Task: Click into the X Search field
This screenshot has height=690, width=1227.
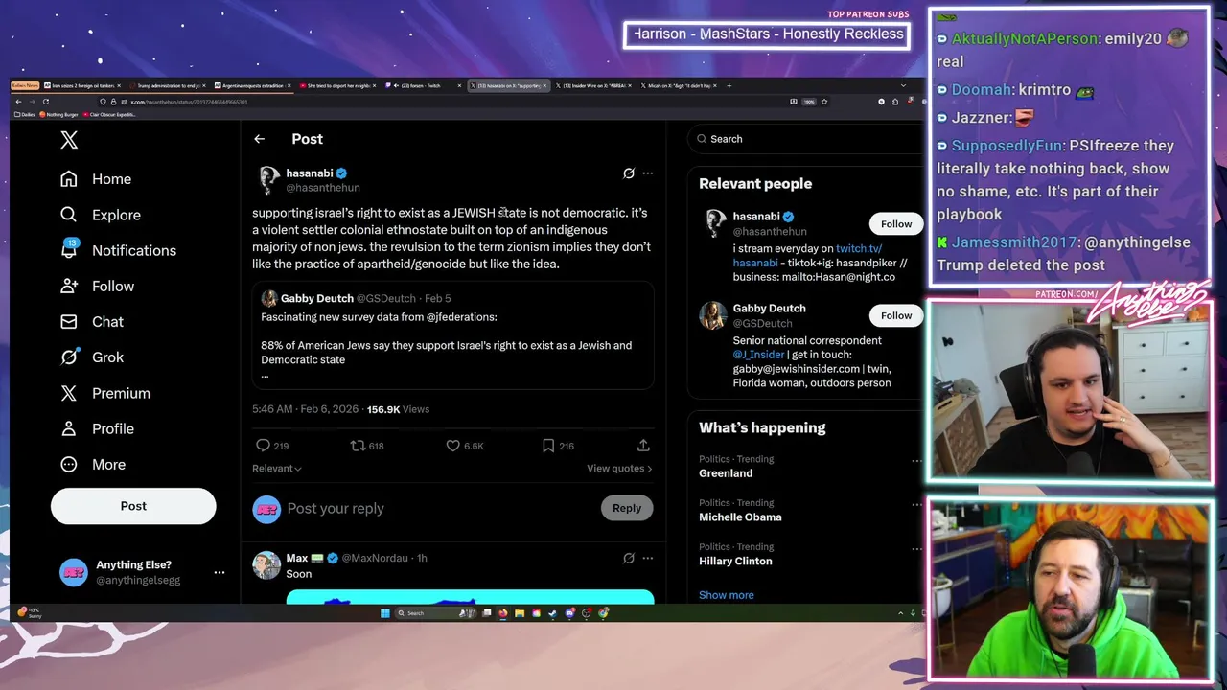Action: click(x=805, y=139)
